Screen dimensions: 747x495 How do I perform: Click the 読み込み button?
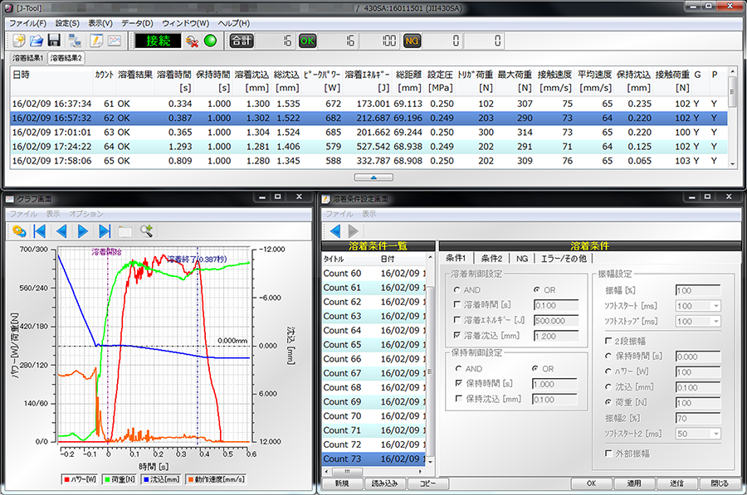(x=384, y=483)
